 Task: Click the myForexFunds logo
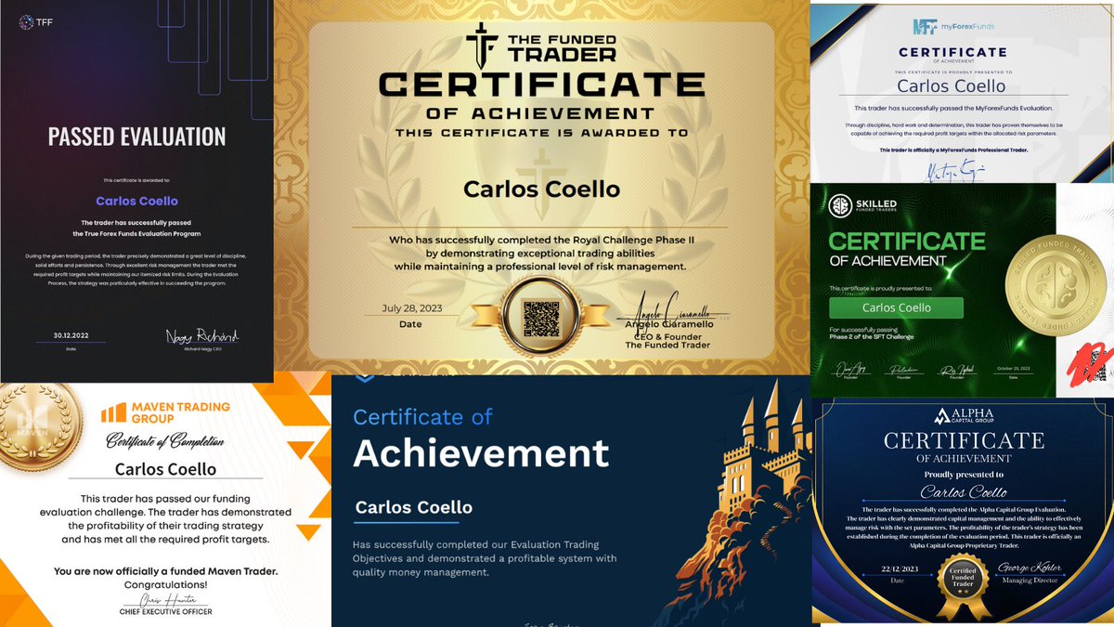[x=952, y=26]
